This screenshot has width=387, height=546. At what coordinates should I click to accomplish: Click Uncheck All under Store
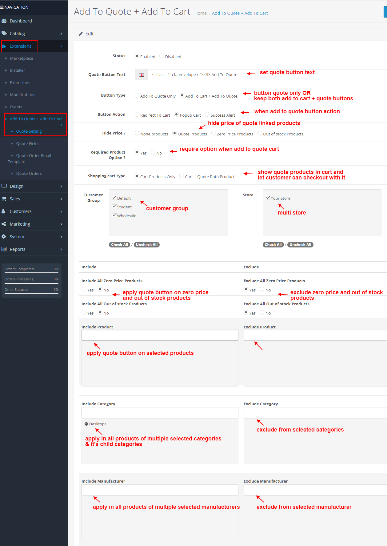coord(300,245)
